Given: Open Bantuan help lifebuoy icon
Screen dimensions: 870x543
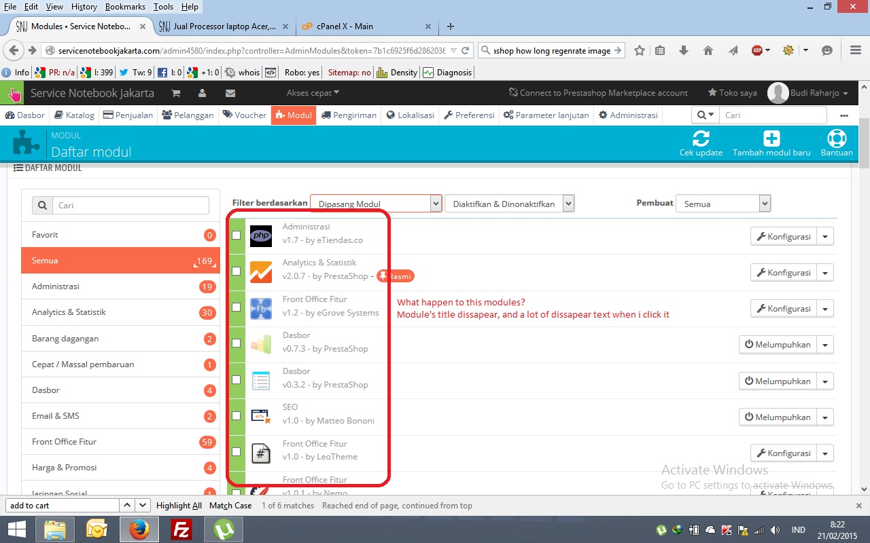Looking at the screenshot, I should pos(837,138).
